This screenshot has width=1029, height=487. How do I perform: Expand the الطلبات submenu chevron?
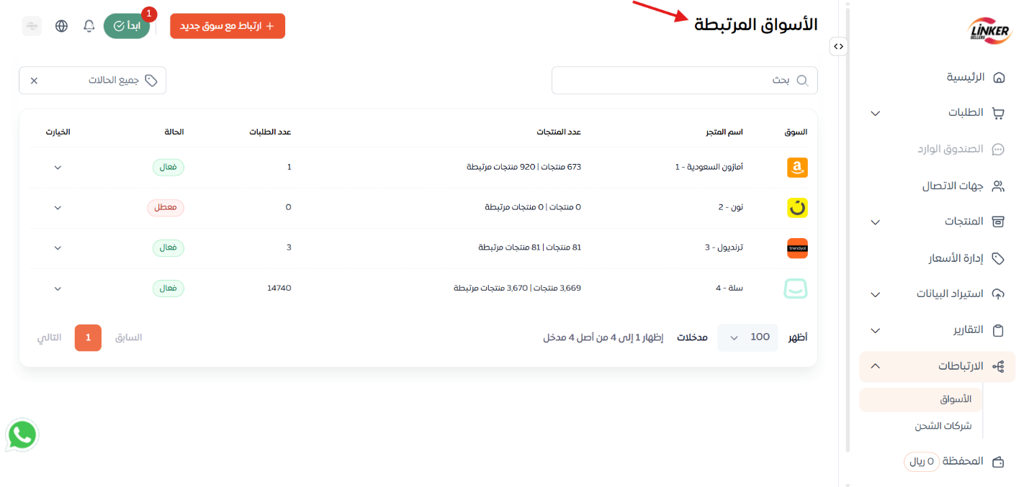[875, 113]
